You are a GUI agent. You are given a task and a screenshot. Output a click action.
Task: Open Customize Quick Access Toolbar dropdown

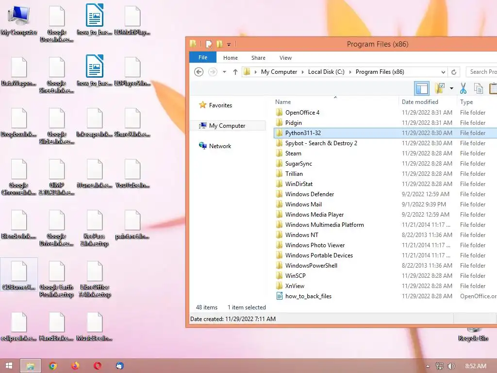pyautogui.click(x=229, y=44)
